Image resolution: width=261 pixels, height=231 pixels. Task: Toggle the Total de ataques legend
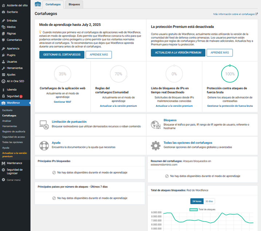click(x=202, y=210)
